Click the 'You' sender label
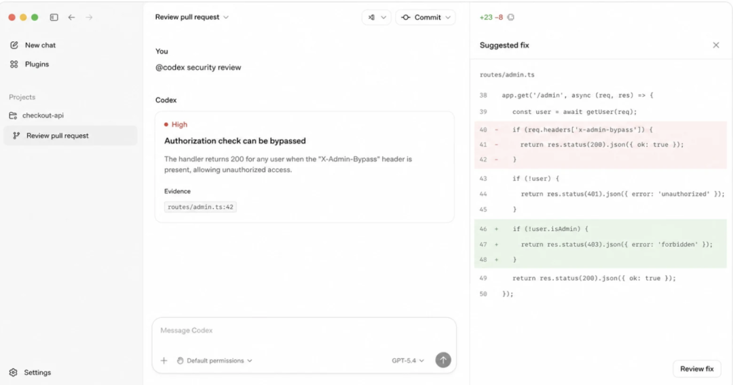The width and height of the screenshot is (733, 385). coord(162,52)
